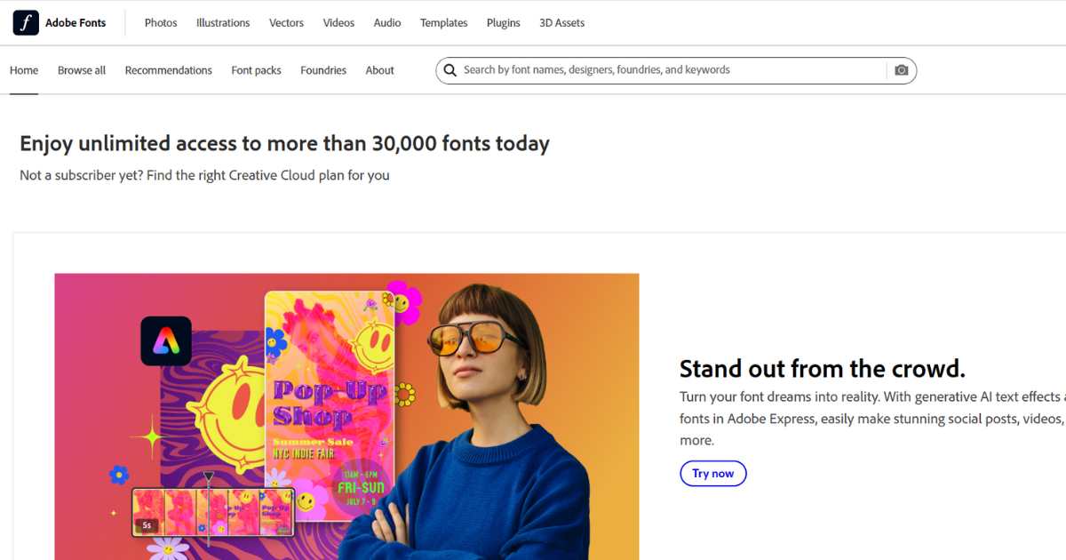Open the Font packs tab

tap(256, 70)
